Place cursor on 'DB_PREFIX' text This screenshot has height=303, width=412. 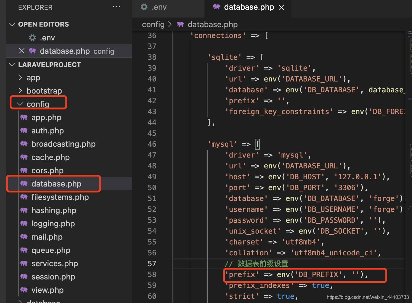(x=318, y=274)
